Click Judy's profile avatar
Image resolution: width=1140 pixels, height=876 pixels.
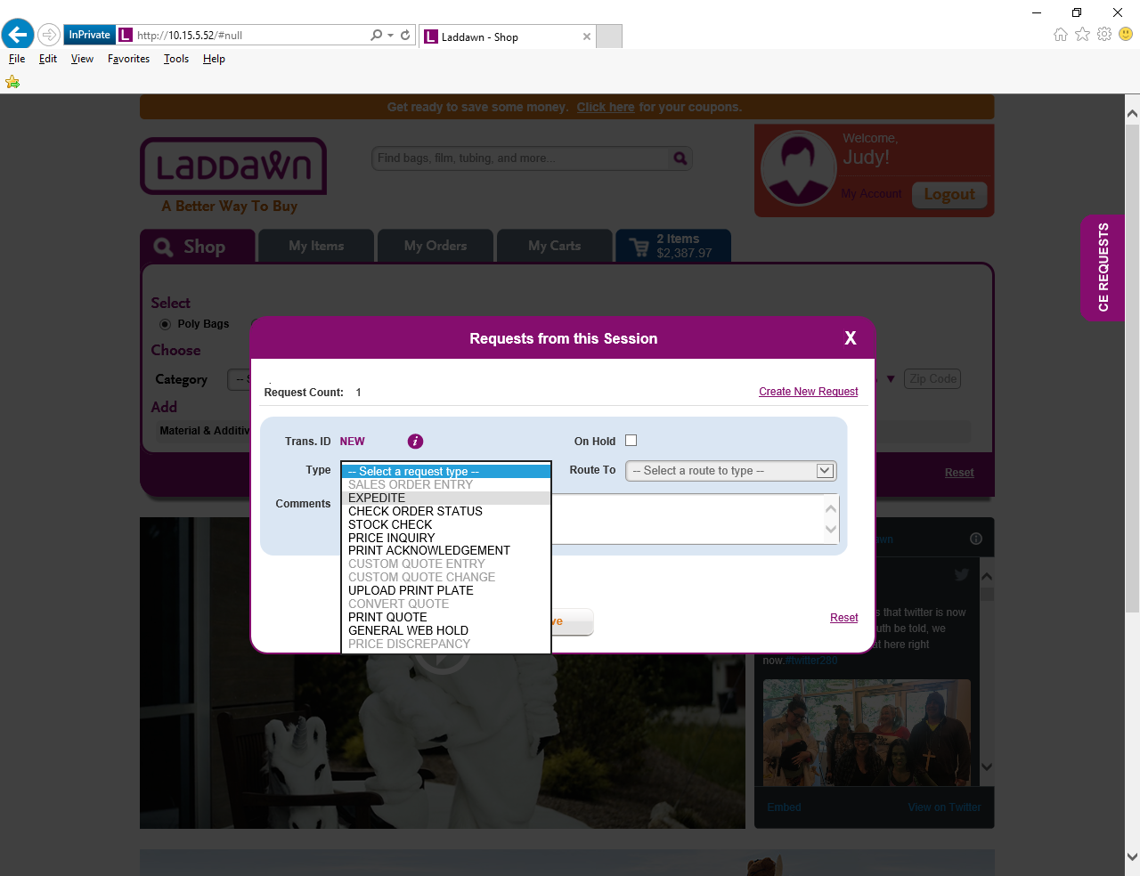click(x=797, y=168)
